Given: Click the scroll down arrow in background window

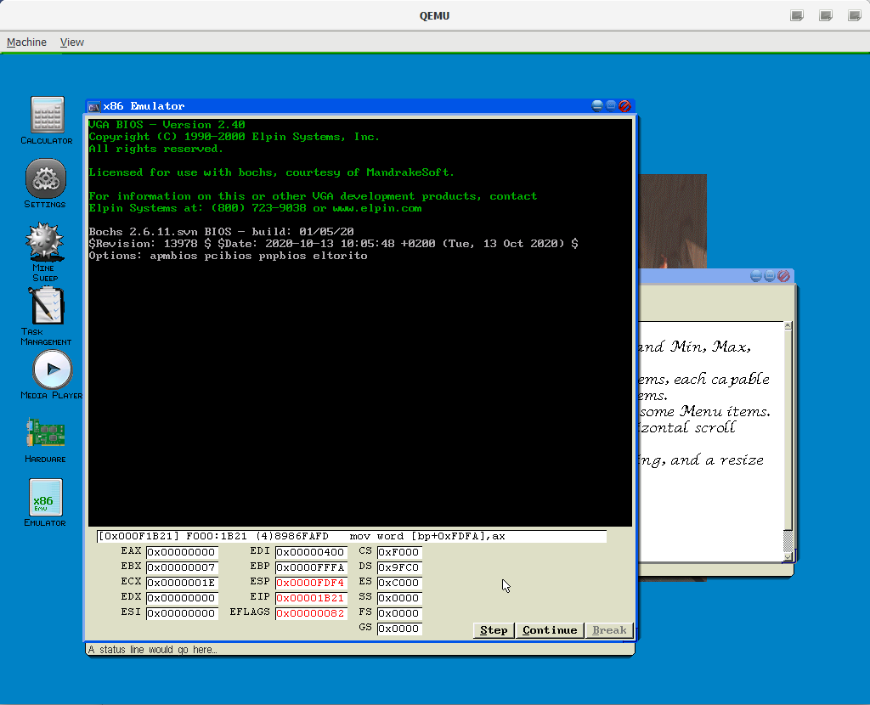Looking at the screenshot, I should tap(788, 556).
